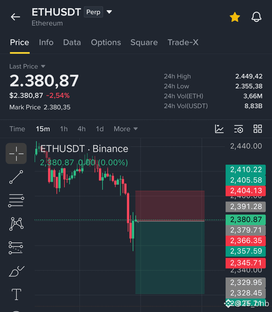
Task: Click the 2,405.58 price label
Action: 246,180
